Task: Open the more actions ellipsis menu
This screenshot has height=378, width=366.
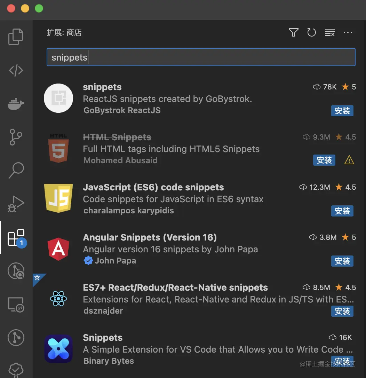Action: point(348,32)
